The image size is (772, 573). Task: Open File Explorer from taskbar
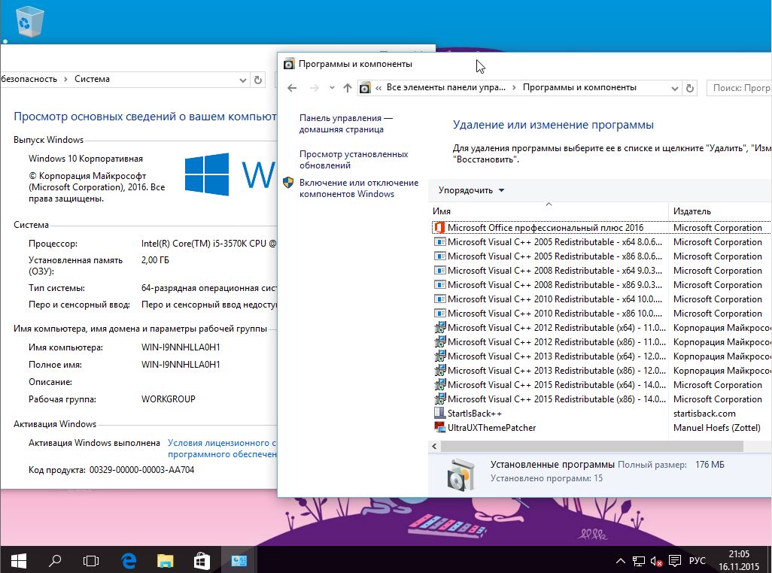coord(165,560)
